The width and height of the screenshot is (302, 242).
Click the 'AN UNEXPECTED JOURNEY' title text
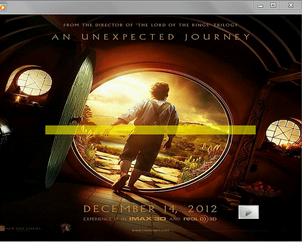point(151,37)
